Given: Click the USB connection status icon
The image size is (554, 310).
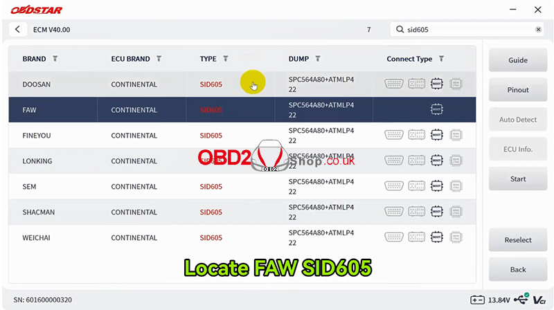Looking at the screenshot, I should [x=521, y=299].
